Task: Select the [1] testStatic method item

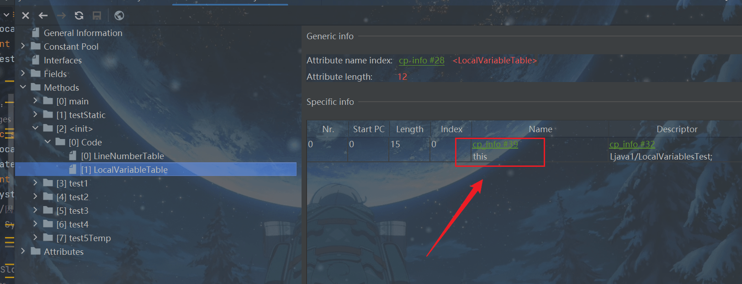Action: coord(80,115)
